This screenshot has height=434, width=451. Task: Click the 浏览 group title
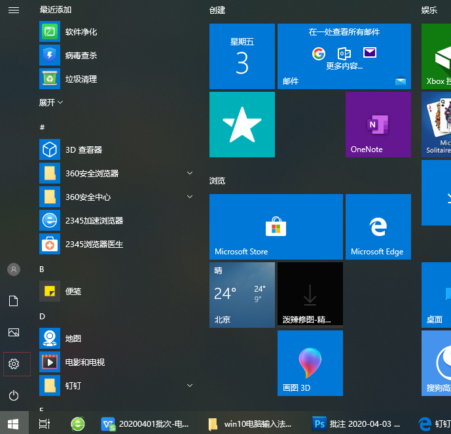pyautogui.click(x=217, y=180)
